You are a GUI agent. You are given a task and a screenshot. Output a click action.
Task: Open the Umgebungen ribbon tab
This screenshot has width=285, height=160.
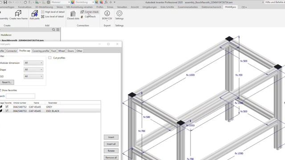150,7
